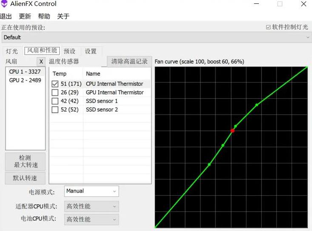Check the SSD sensor 2 checkbox
Viewport: 312px width, 231px height.
click(55, 109)
